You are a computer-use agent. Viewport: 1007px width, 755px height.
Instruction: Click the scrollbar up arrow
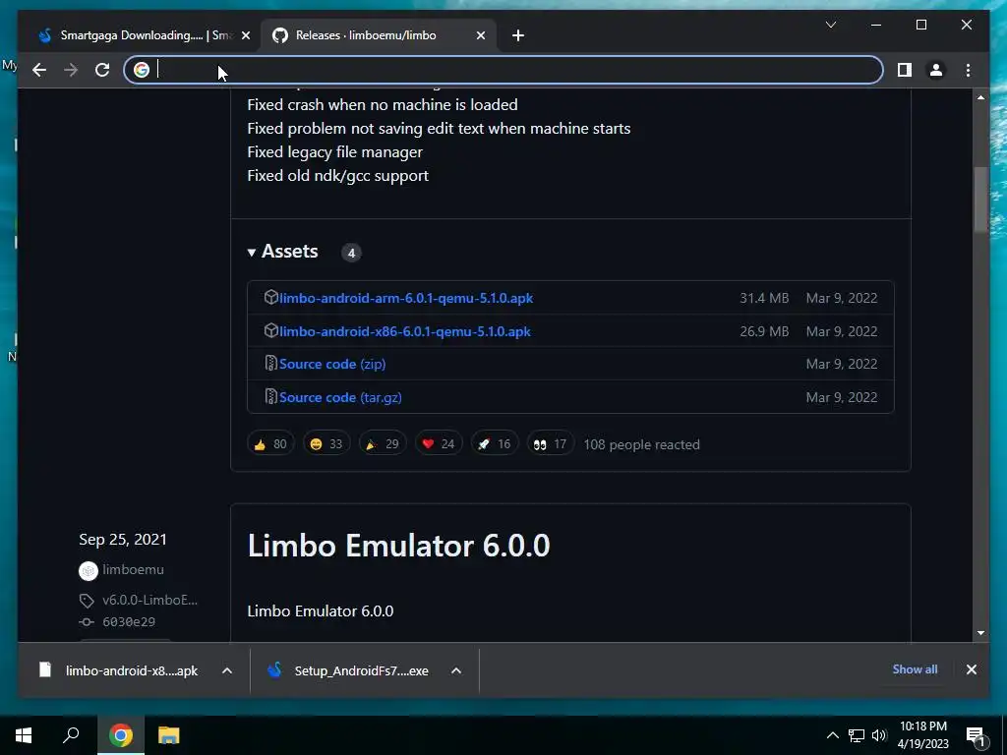(x=980, y=97)
